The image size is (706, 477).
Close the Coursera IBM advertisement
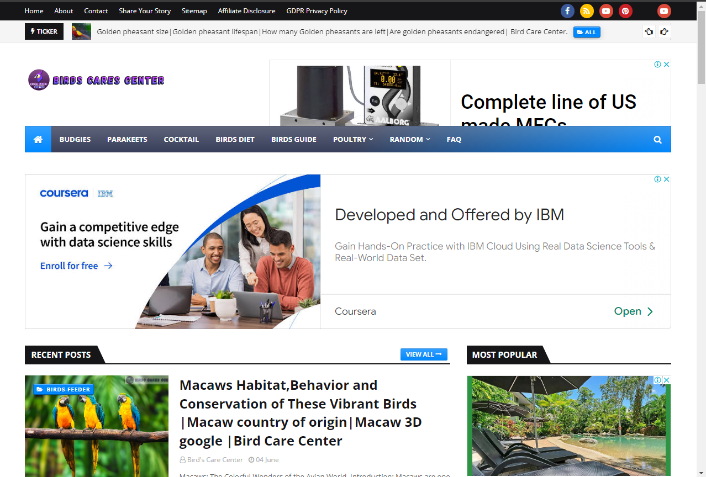pyautogui.click(x=667, y=179)
